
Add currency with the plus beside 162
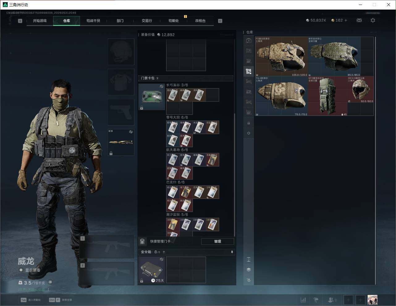[346, 20]
